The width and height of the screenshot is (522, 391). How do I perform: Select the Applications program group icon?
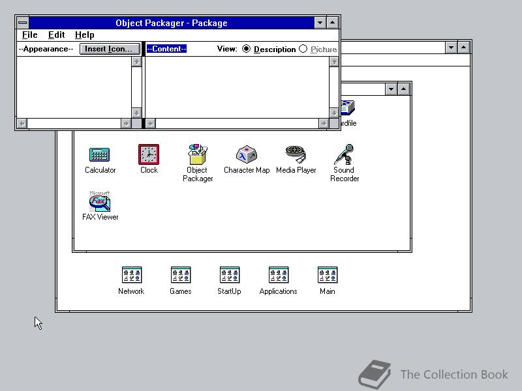click(279, 275)
